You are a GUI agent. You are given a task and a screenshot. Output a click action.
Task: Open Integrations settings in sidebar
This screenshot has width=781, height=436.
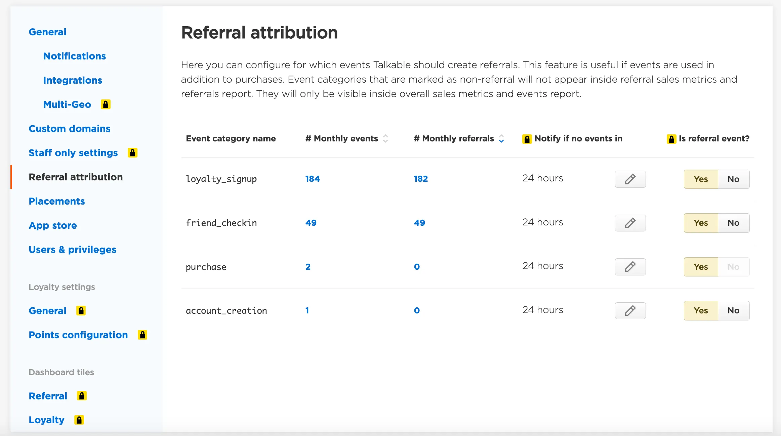[73, 80]
